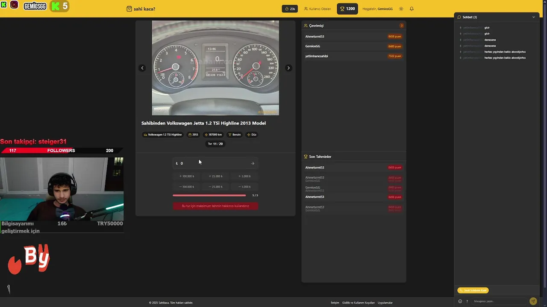The width and height of the screenshot is (547, 307).
Task: Select Ahmetsrmt53 in the online list
Action: [x=354, y=36]
